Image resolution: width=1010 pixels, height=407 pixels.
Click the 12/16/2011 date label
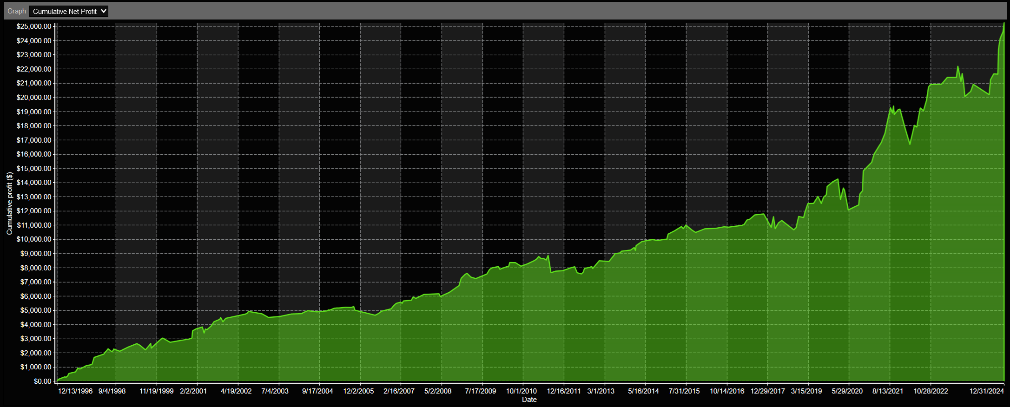(x=564, y=391)
